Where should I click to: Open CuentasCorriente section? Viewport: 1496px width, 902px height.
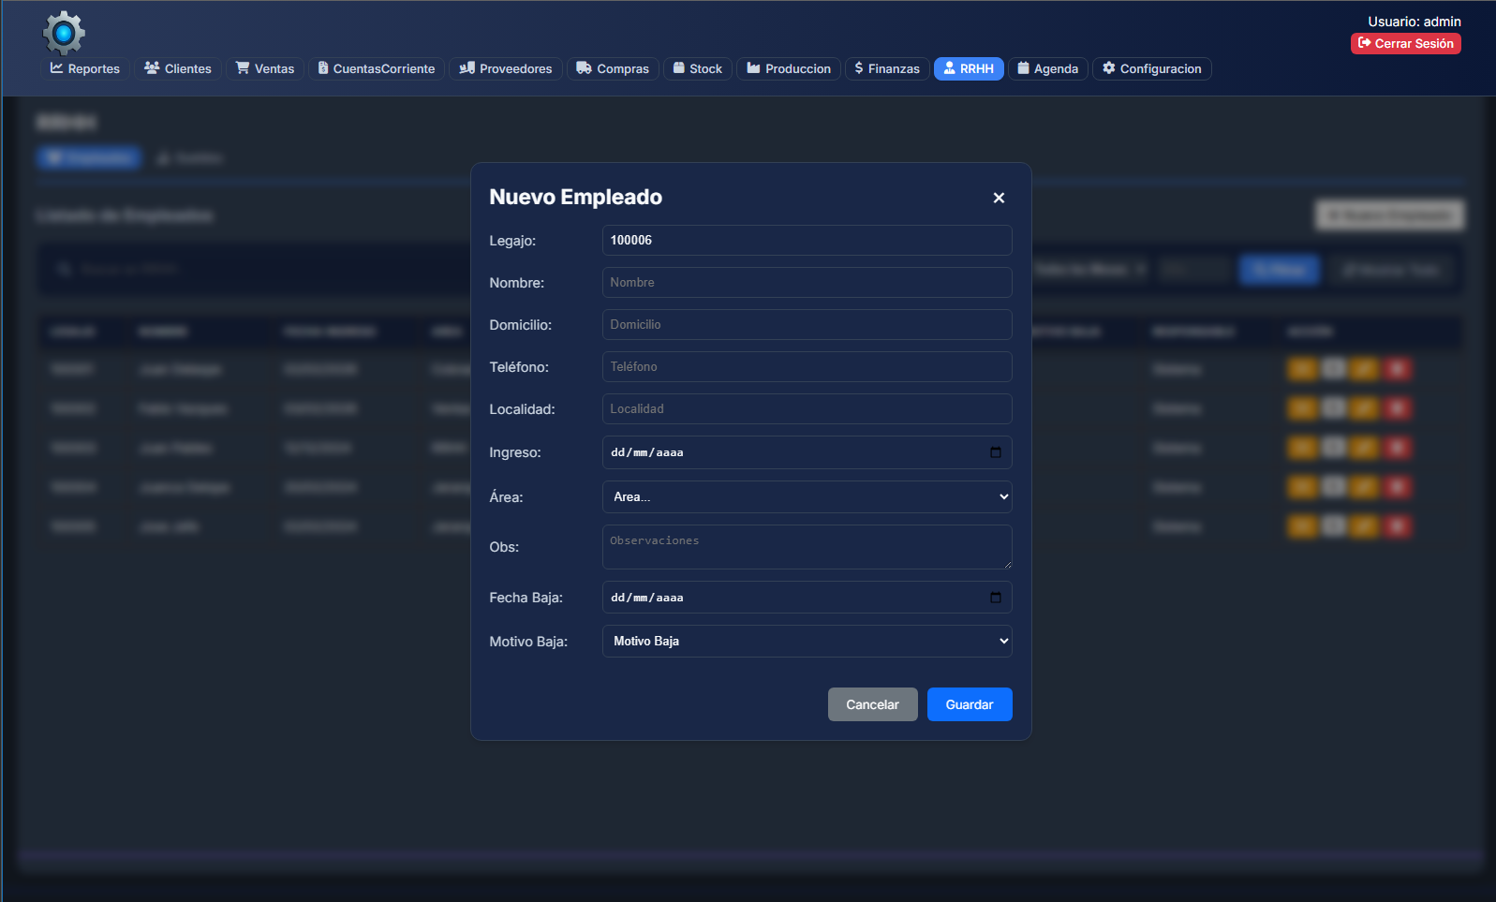[377, 68]
